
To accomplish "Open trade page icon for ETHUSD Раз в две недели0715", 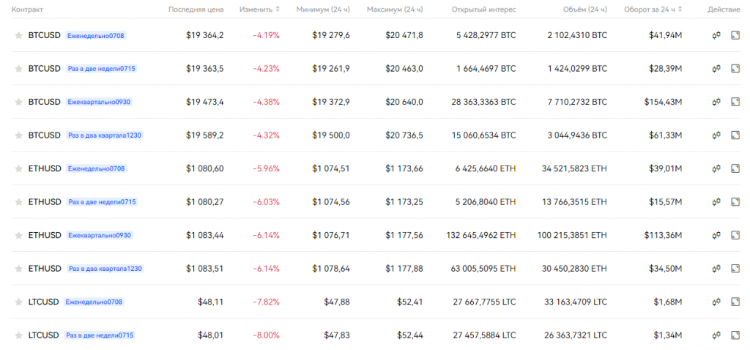I will [736, 202].
